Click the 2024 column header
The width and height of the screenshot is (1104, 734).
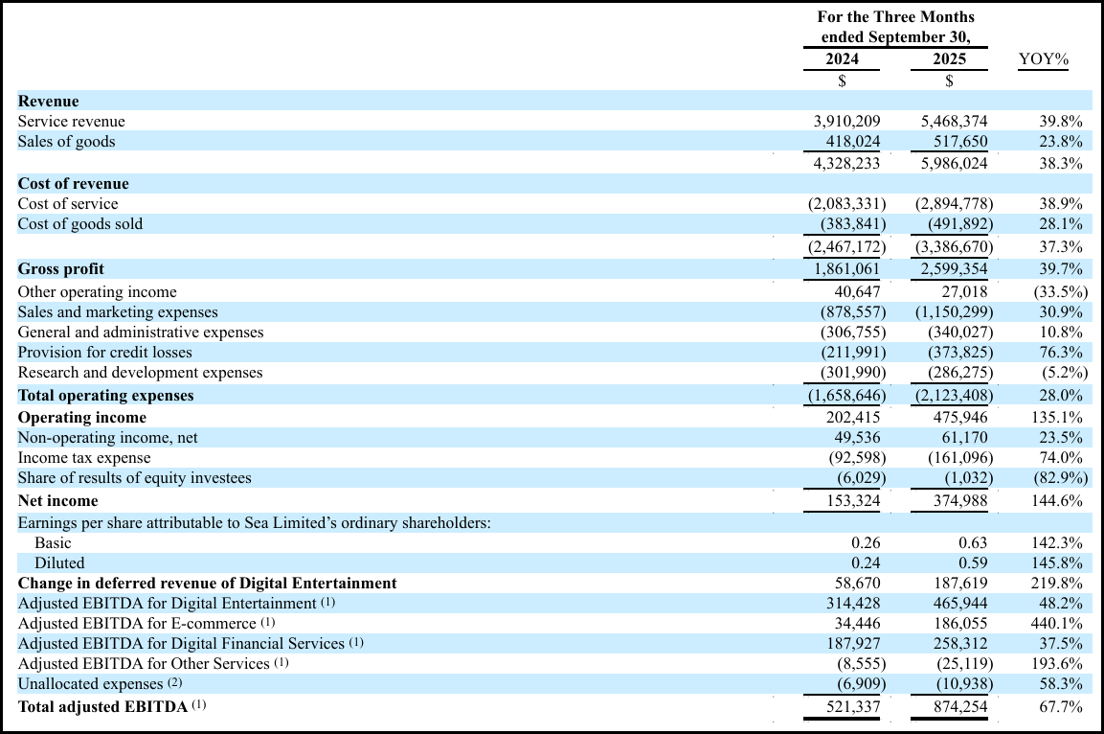tap(842, 58)
